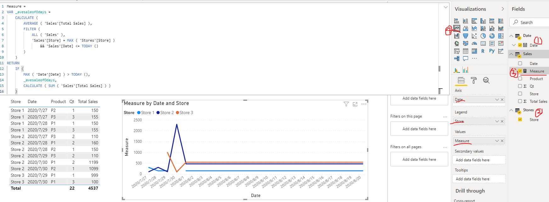This screenshot has height=202, width=549.
Task: Collapse the Sales table in Fields
Action: pyautogui.click(x=512, y=54)
